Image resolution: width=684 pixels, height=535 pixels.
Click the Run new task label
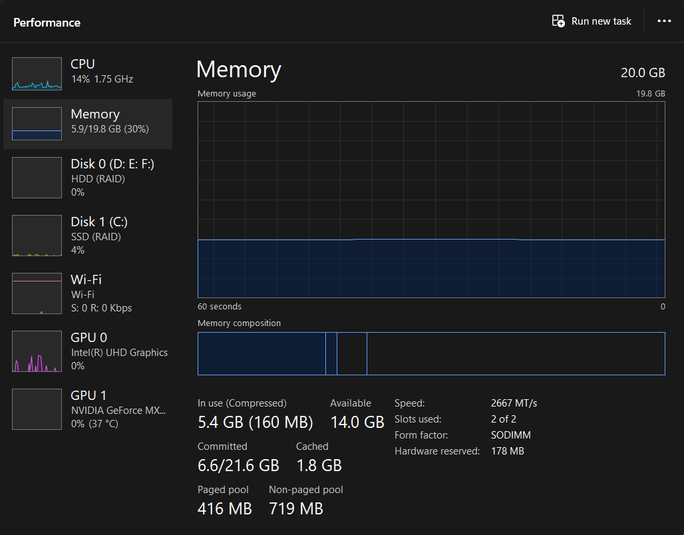tap(601, 21)
